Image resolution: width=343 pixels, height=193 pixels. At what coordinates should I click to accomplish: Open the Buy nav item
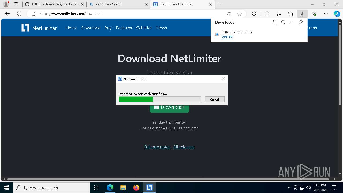[108, 28]
